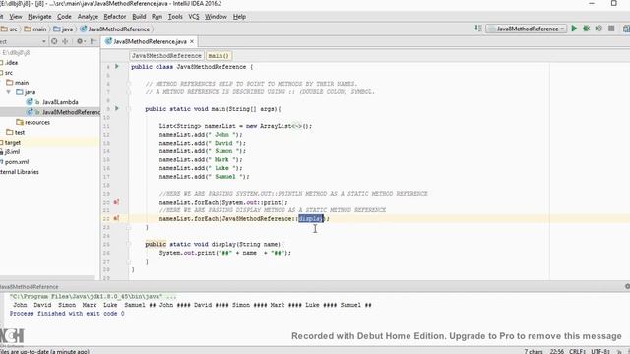This screenshot has height=354, width=630.
Task: Open the Project view selector dropdown
Action: [x=43, y=41]
